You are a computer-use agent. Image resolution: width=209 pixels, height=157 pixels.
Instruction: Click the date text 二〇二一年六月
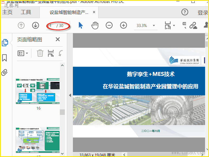pos(150,131)
